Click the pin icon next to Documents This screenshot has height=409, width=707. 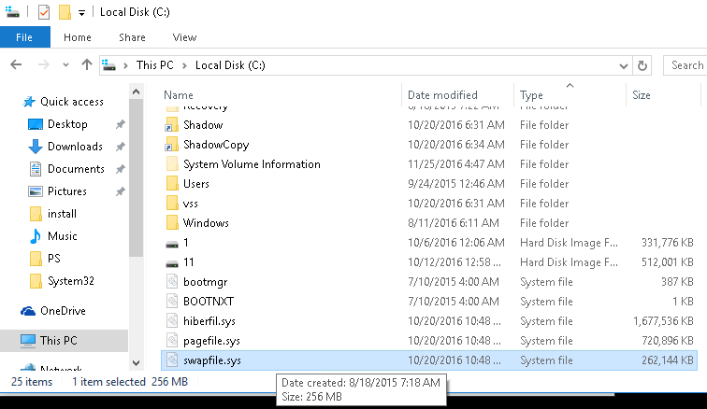pos(120,169)
